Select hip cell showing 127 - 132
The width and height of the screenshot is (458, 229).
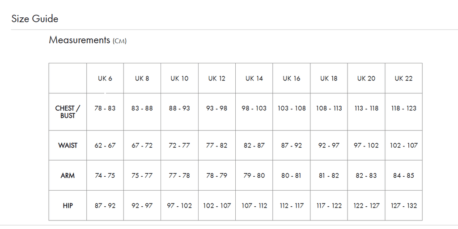(x=403, y=206)
